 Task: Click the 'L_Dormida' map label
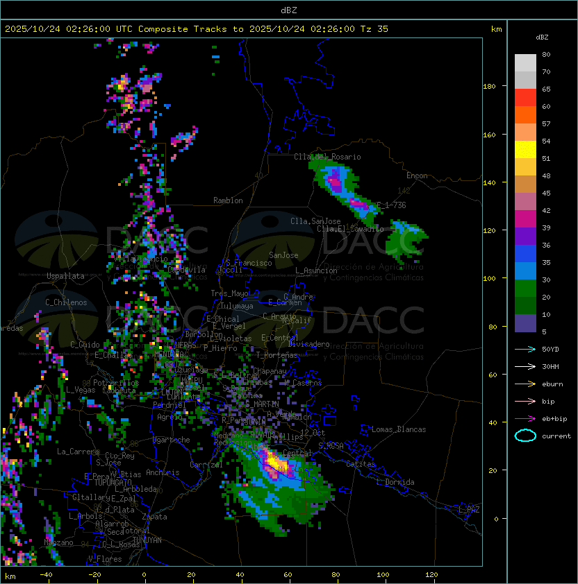tap(395, 482)
